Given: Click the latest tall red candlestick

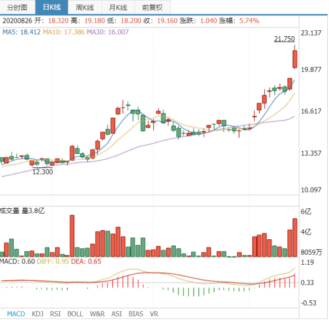Looking at the screenshot, I should 295,59.
